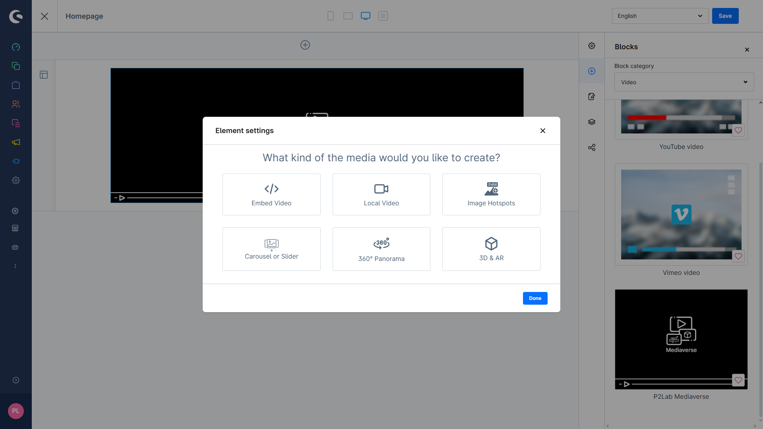Open the Marketing megaphone icon
The height and width of the screenshot is (429, 763).
(16, 142)
